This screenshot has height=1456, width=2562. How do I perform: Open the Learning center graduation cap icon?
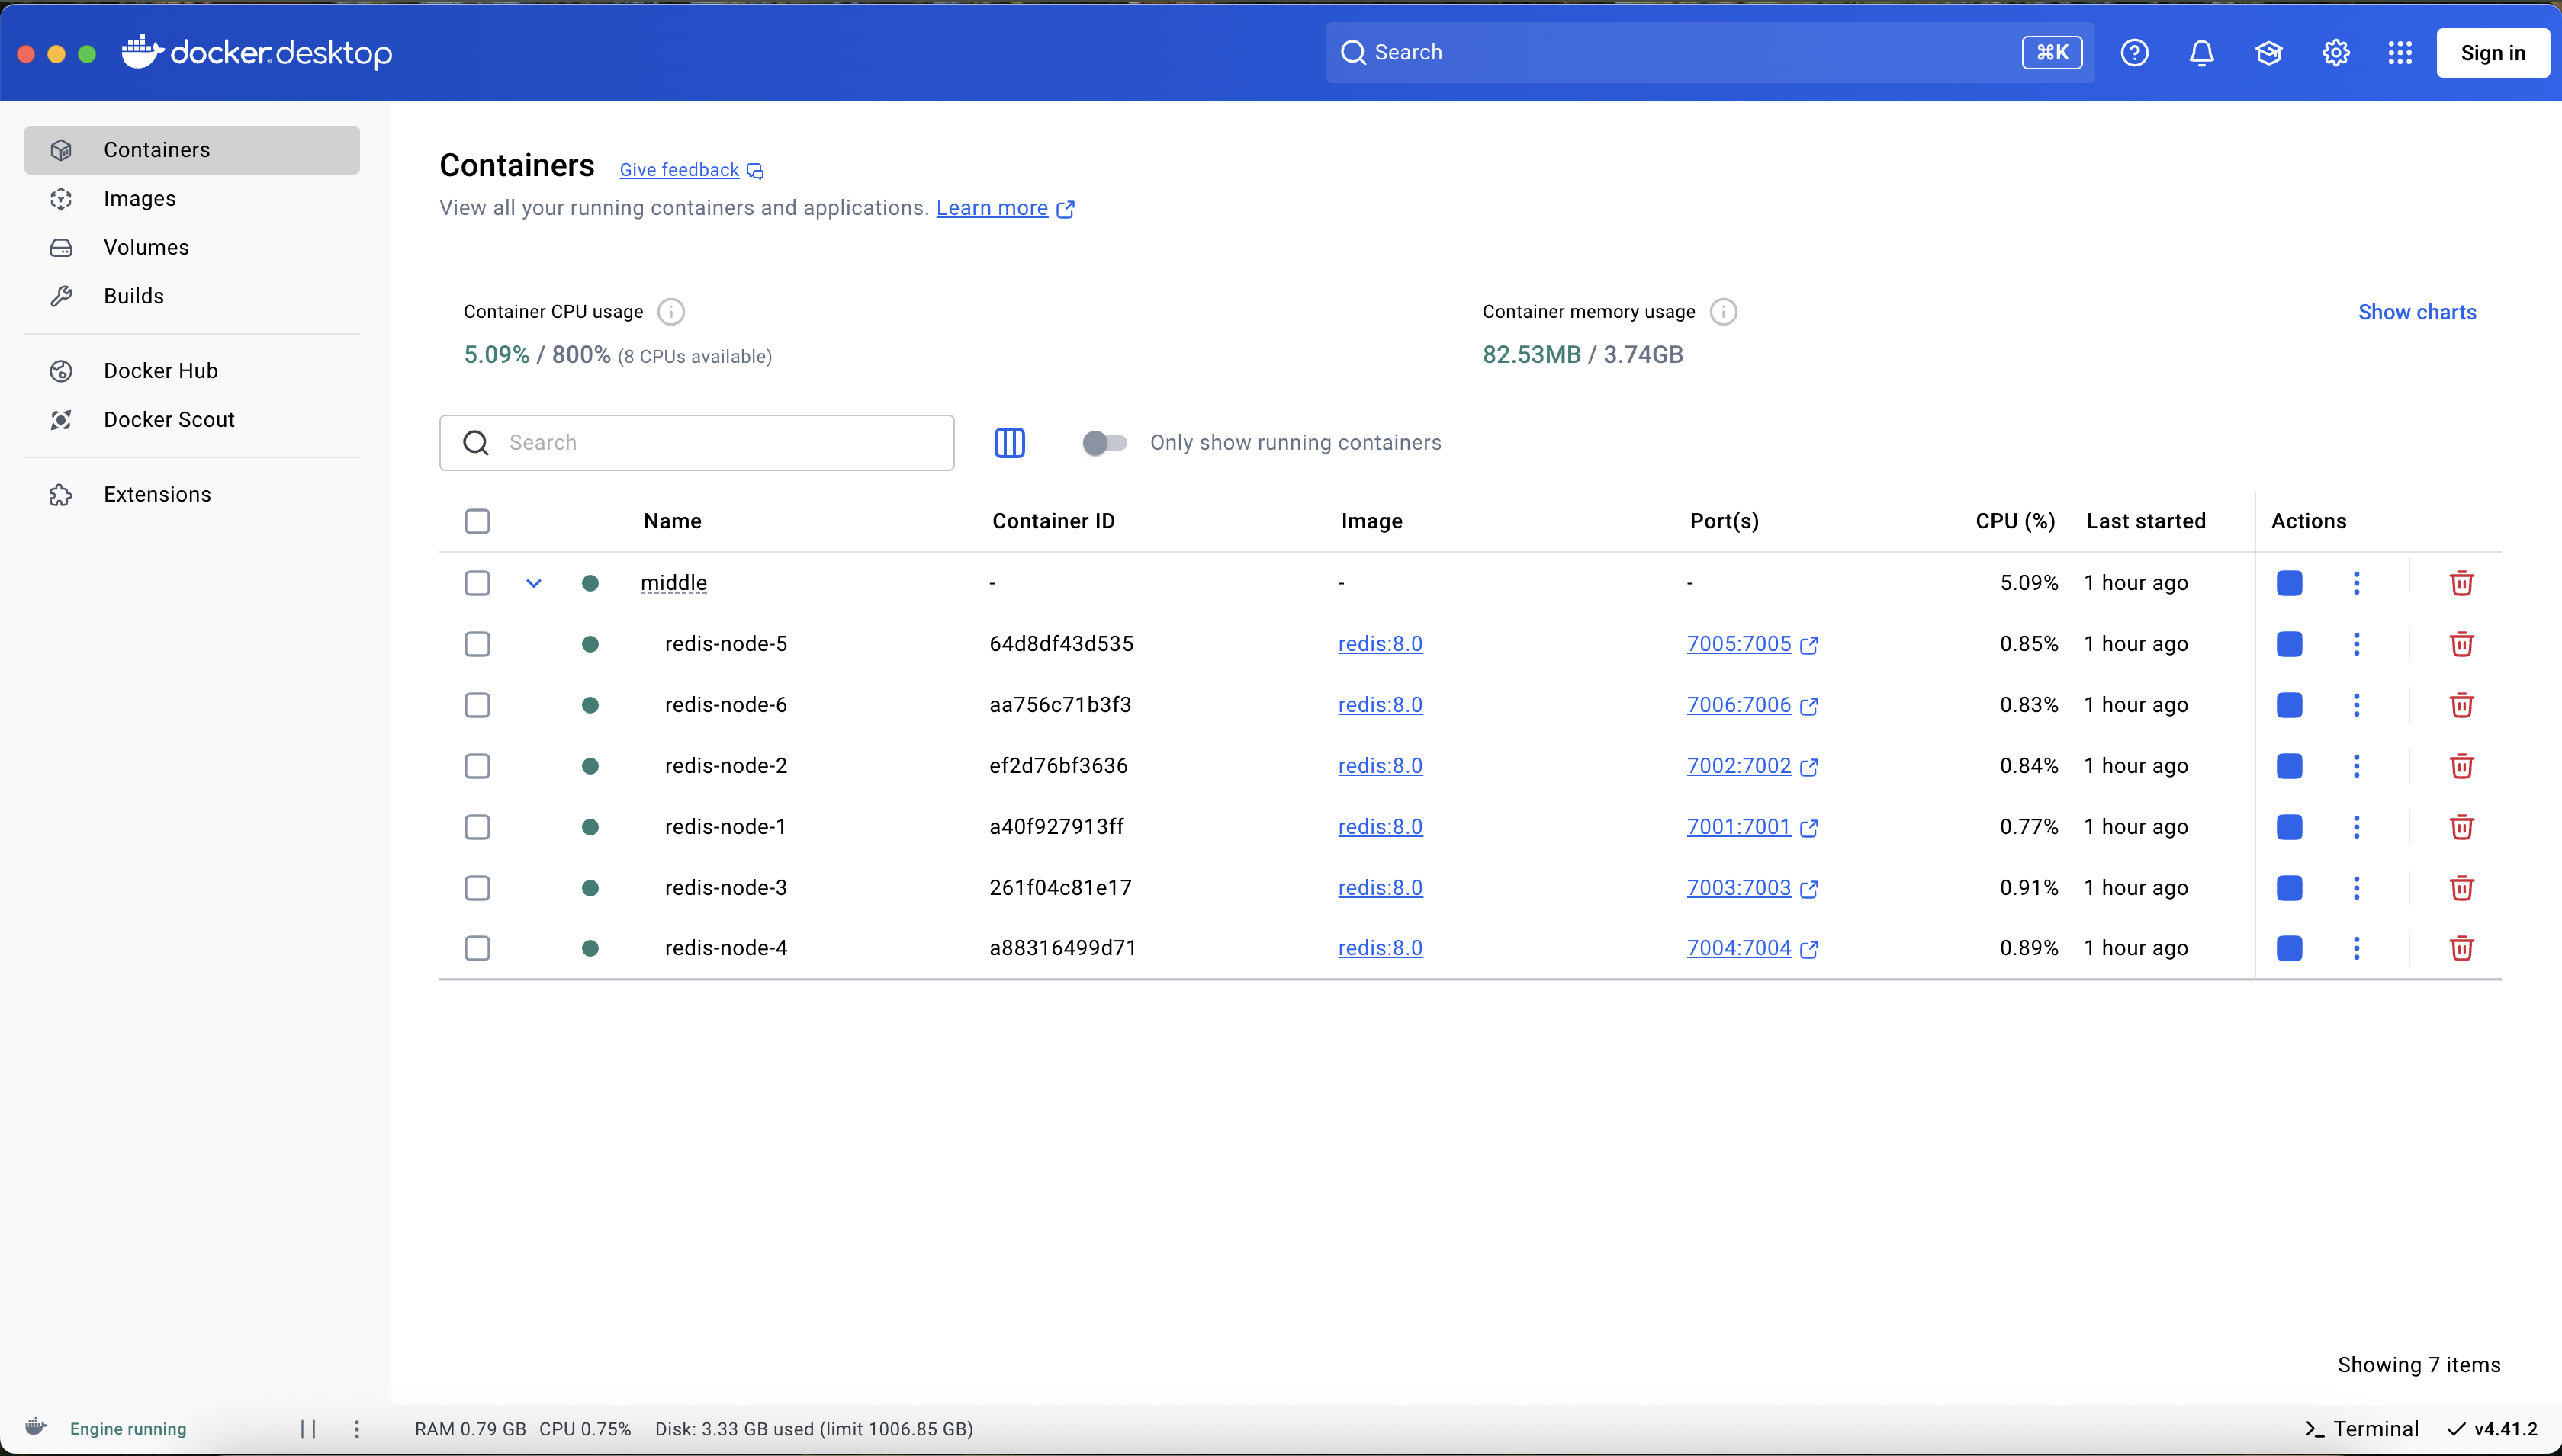(2268, 53)
